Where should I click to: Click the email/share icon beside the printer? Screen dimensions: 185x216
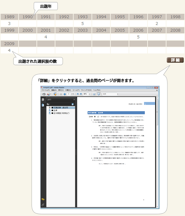click(48, 94)
